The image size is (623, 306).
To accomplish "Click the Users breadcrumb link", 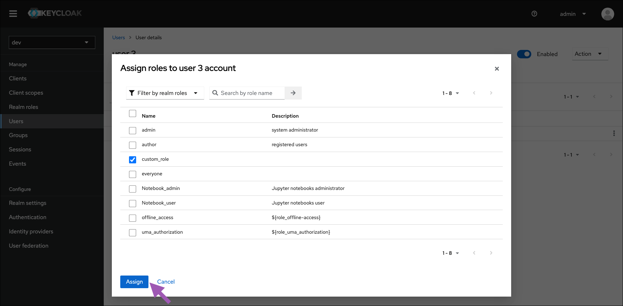I will 119,38.
